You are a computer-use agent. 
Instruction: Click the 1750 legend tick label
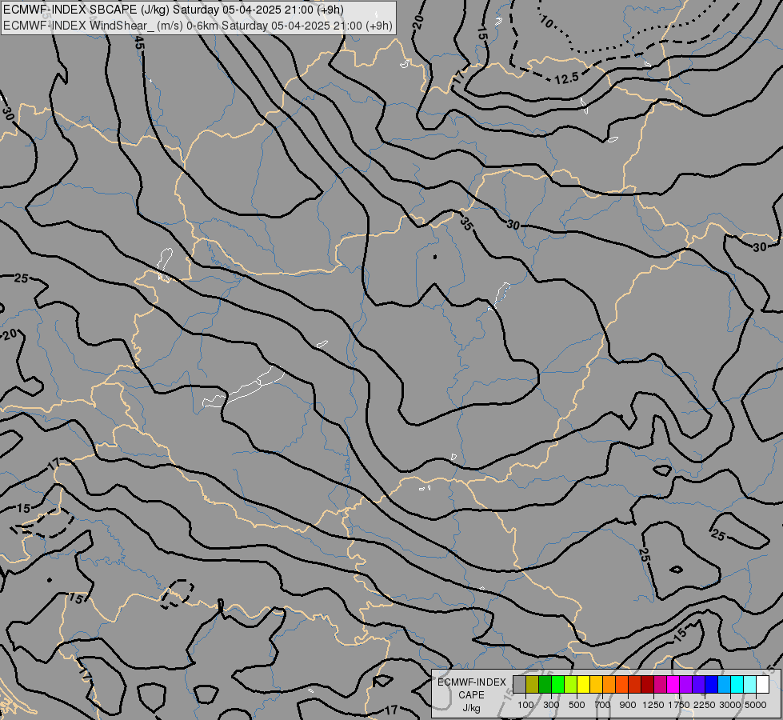(x=679, y=705)
